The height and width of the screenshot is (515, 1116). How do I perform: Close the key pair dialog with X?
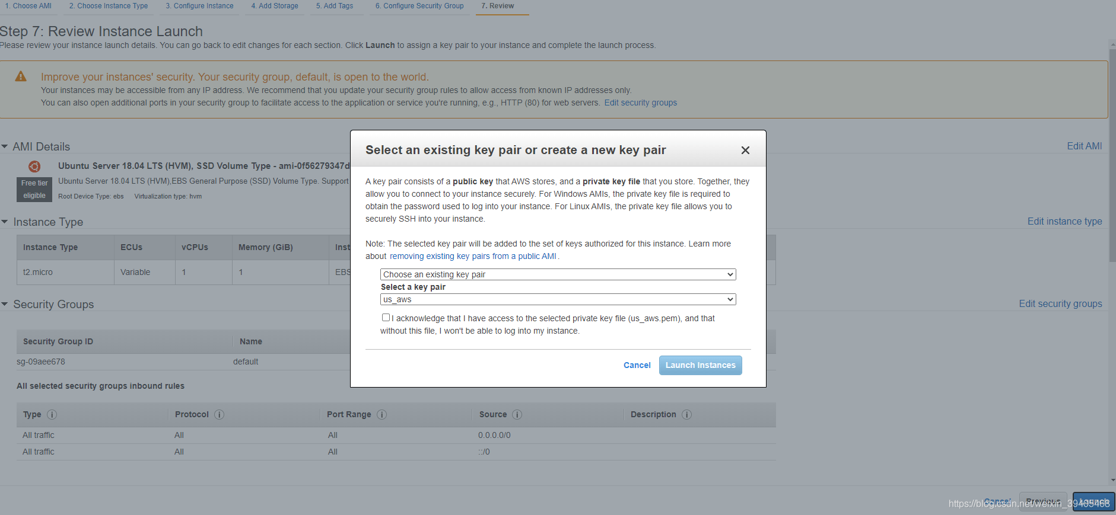point(745,151)
